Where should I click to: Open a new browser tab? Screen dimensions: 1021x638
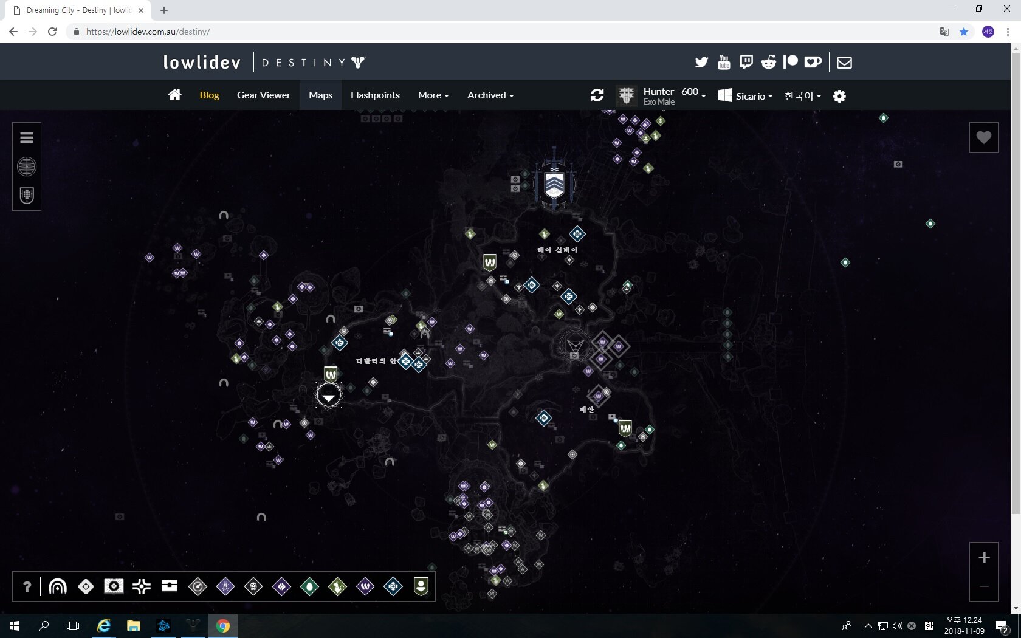(164, 10)
